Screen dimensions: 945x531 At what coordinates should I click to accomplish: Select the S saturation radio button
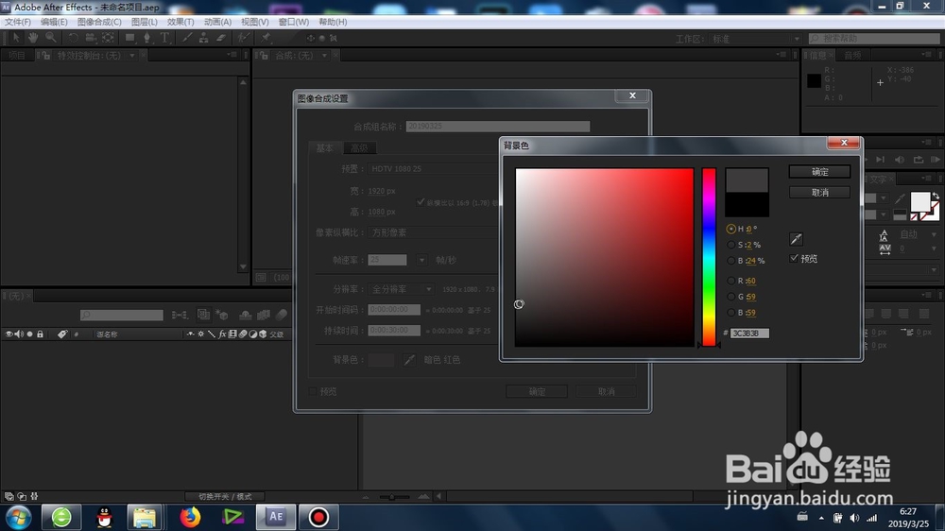(x=731, y=245)
